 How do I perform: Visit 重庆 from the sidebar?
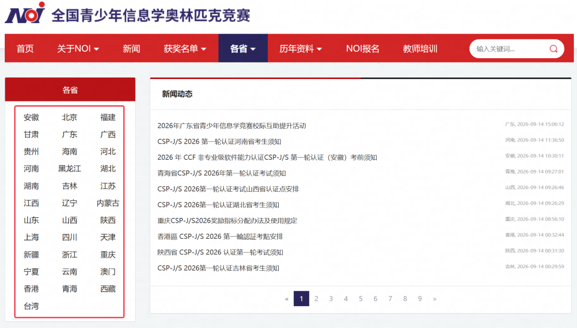(x=108, y=254)
